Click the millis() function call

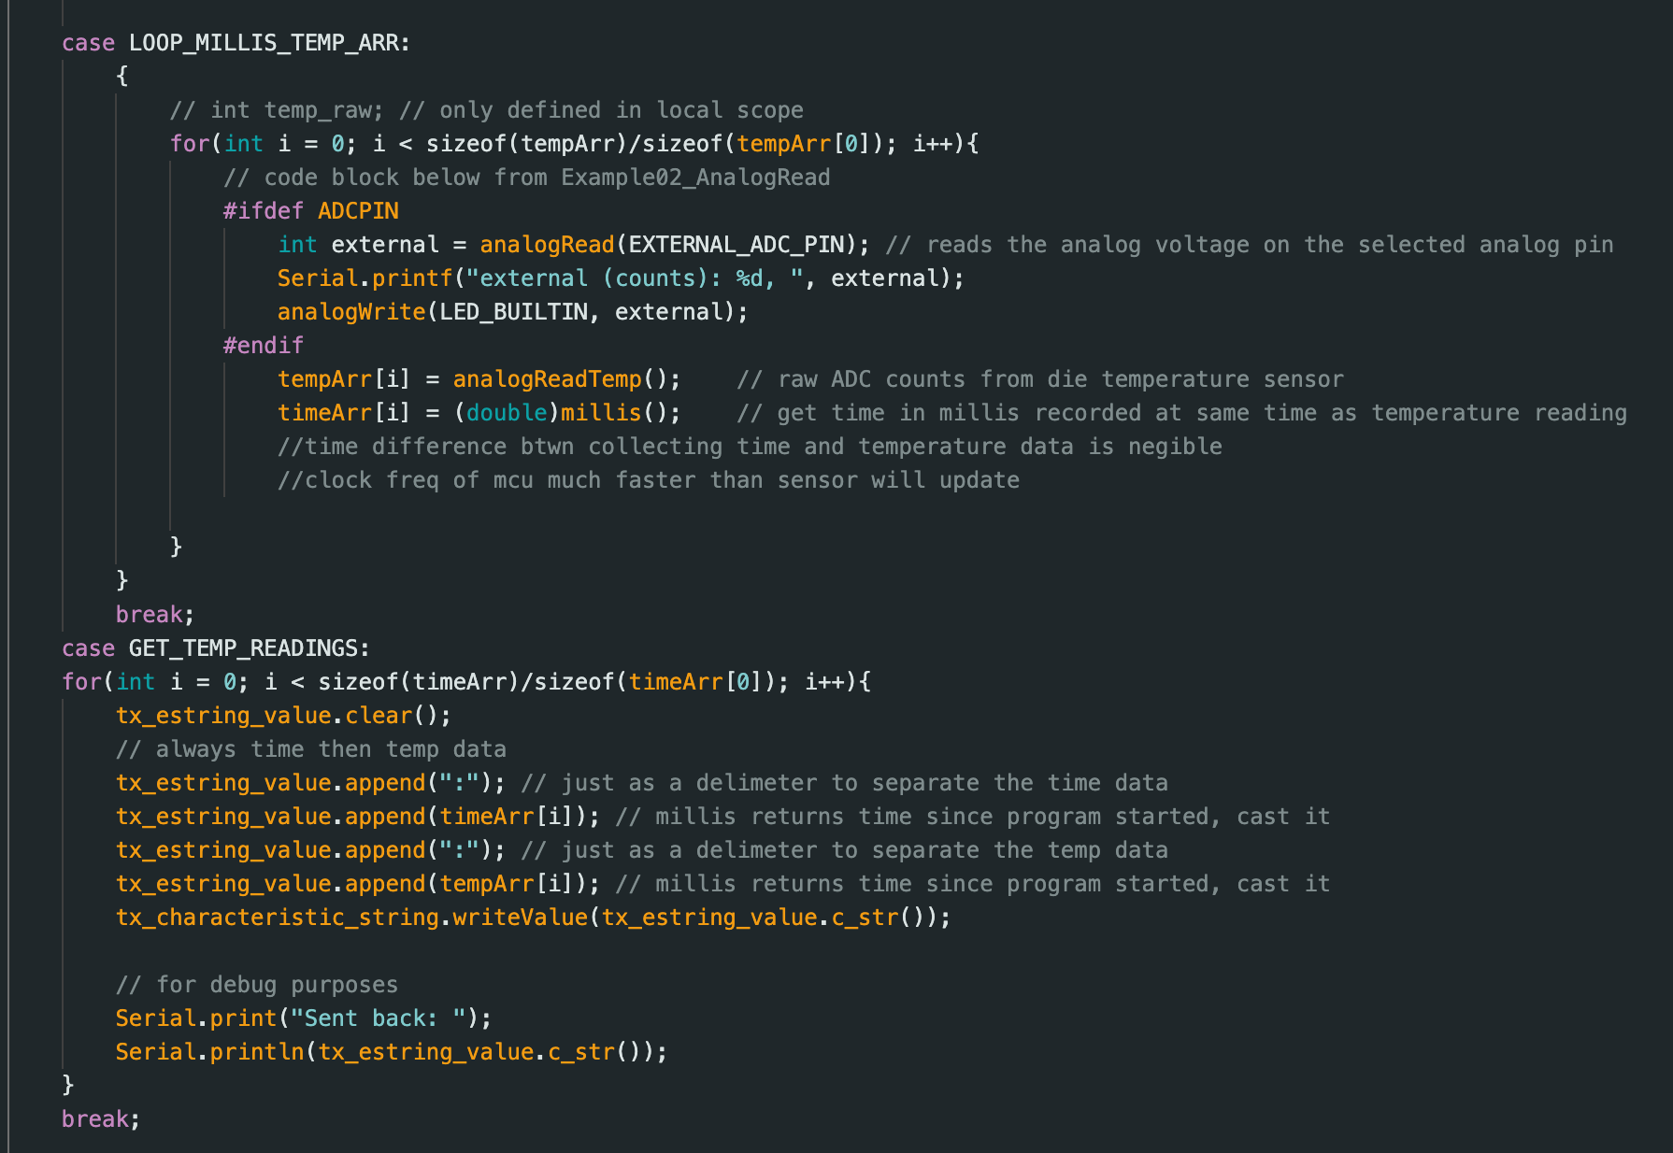601,413
